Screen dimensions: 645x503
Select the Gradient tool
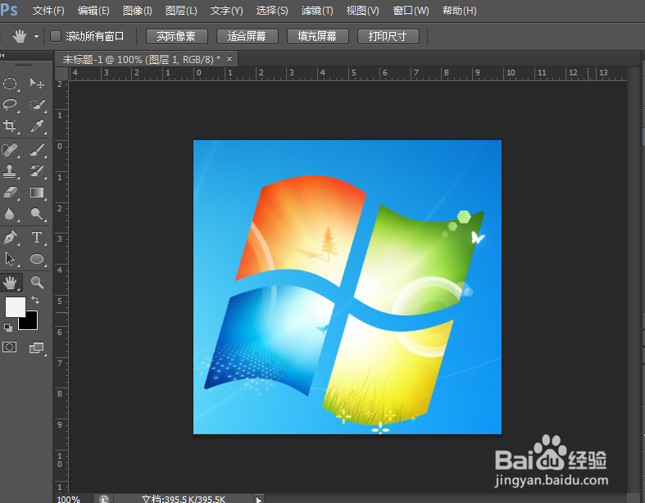[37, 192]
